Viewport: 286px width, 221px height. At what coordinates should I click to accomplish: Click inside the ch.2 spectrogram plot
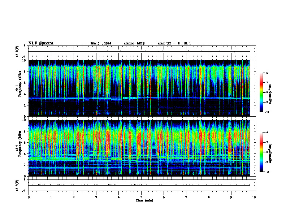point(139,148)
